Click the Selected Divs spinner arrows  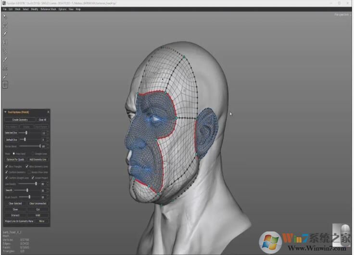(48, 133)
